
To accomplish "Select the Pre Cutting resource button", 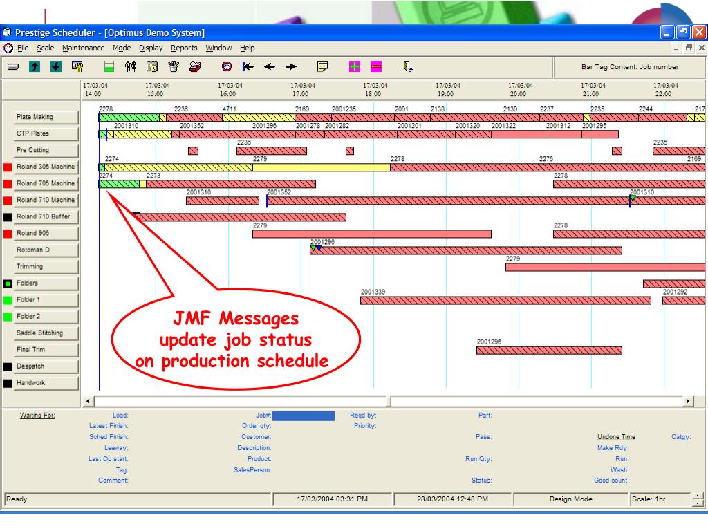I will tap(46, 150).
